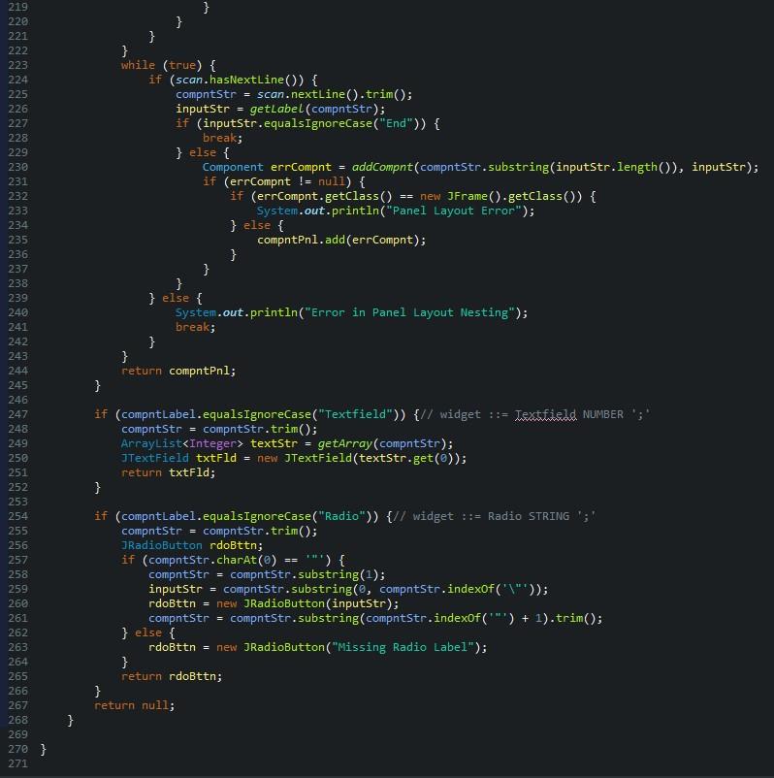Click line number 246 in the gutter
Viewport: 774px width, 778px height.
click(x=17, y=400)
